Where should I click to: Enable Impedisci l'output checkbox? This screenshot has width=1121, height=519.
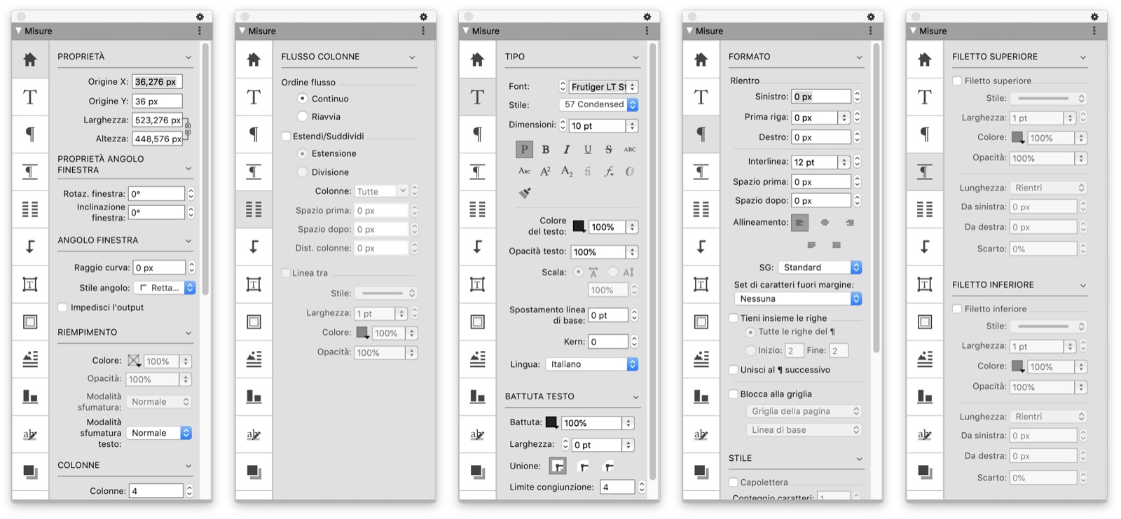pyautogui.click(x=62, y=307)
